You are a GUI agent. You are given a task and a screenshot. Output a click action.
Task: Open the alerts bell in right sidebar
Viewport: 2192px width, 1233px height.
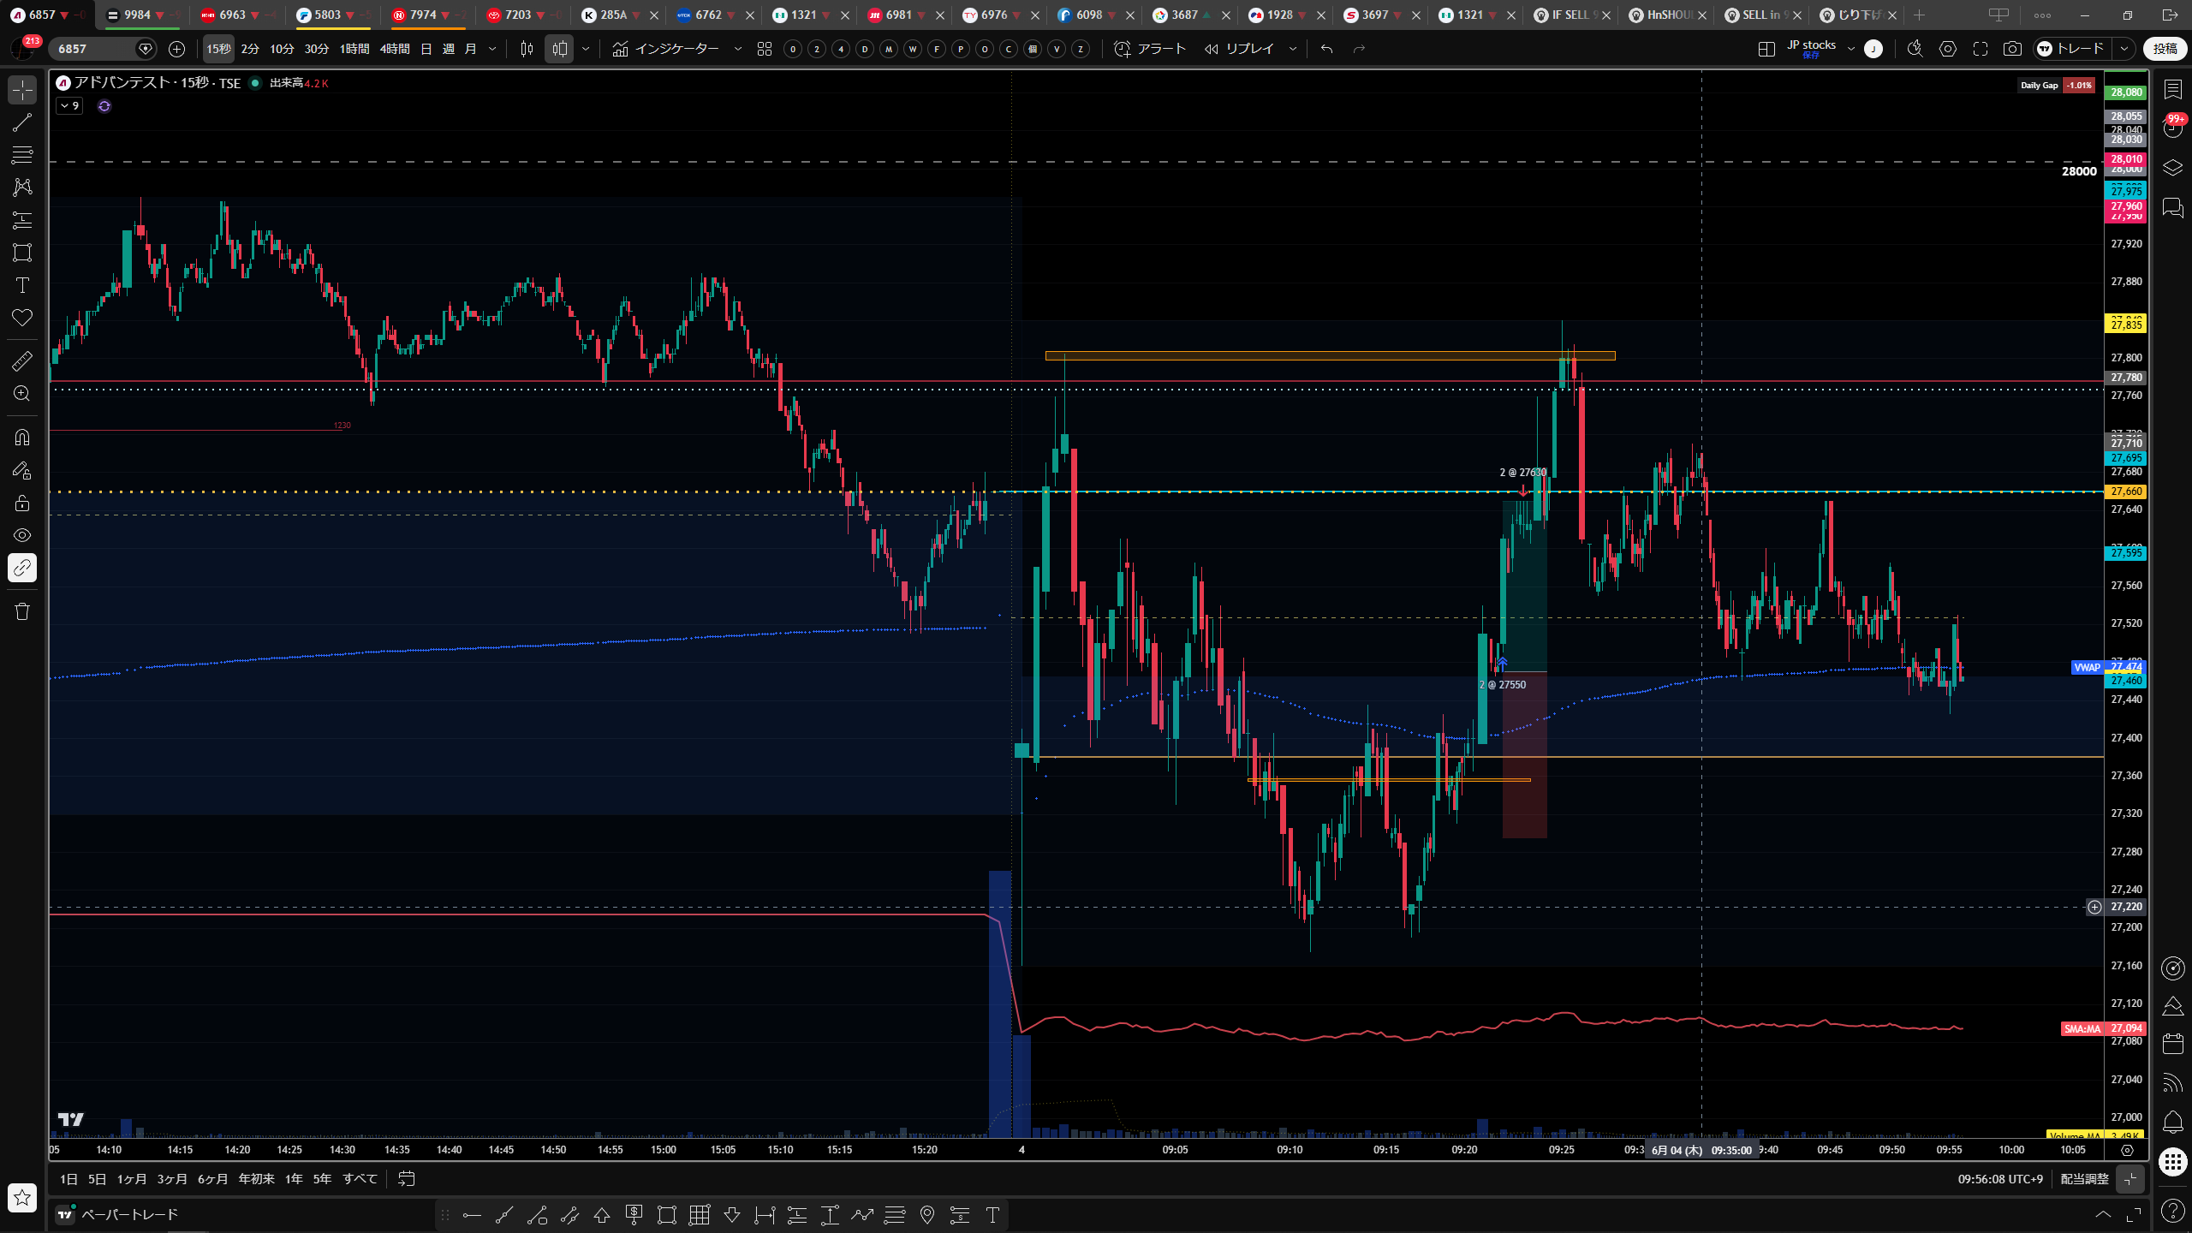[x=2172, y=1122]
